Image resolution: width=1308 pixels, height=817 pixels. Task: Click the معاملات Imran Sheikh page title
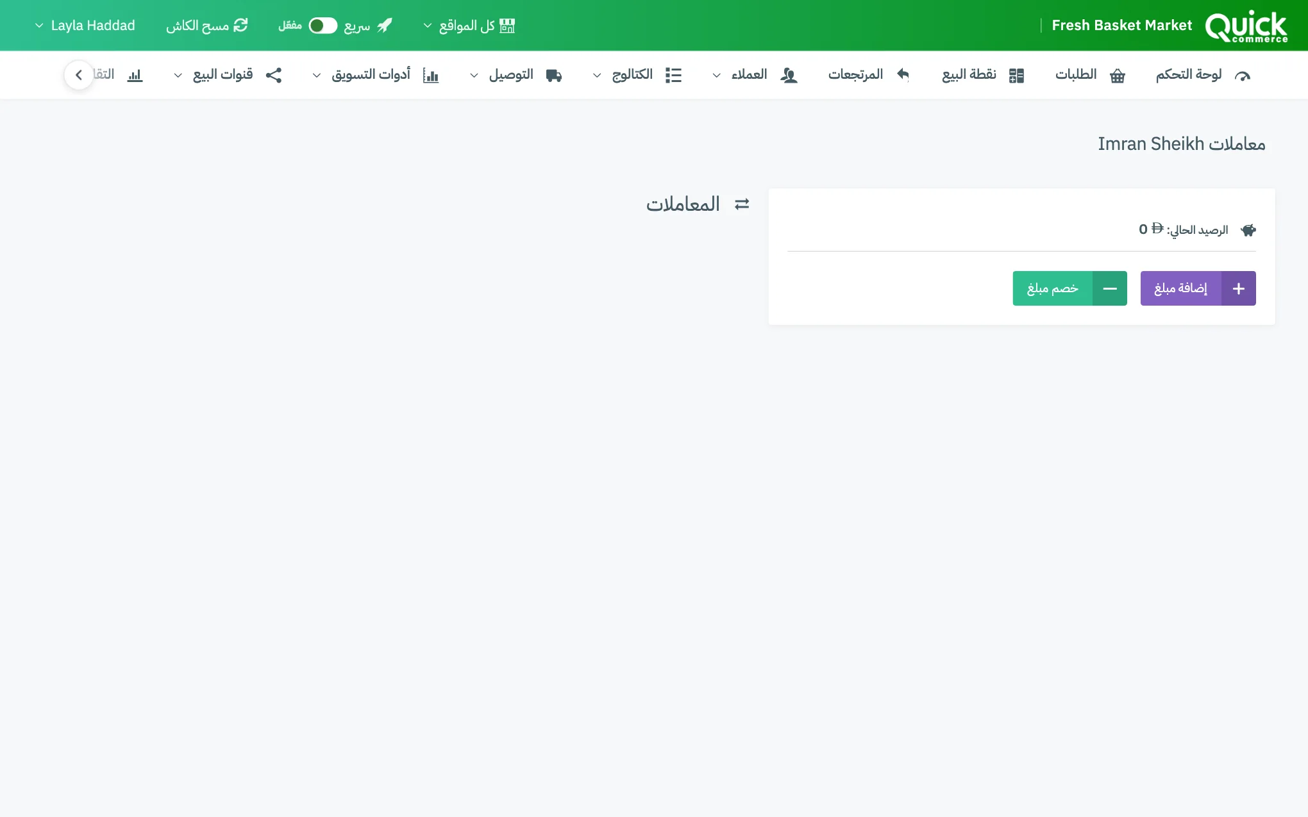pyautogui.click(x=1182, y=144)
